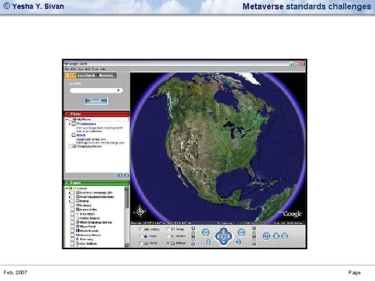375x281 pixels.
Task: Click the second round blue button under the Places list
Action: coord(126,176)
